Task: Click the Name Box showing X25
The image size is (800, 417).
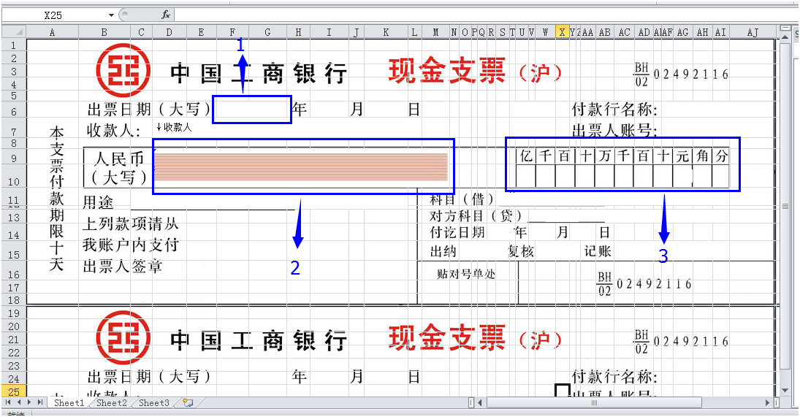Action: pyautogui.click(x=55, y=15)
